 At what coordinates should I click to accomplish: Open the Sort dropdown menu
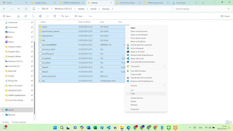[66, 16]
